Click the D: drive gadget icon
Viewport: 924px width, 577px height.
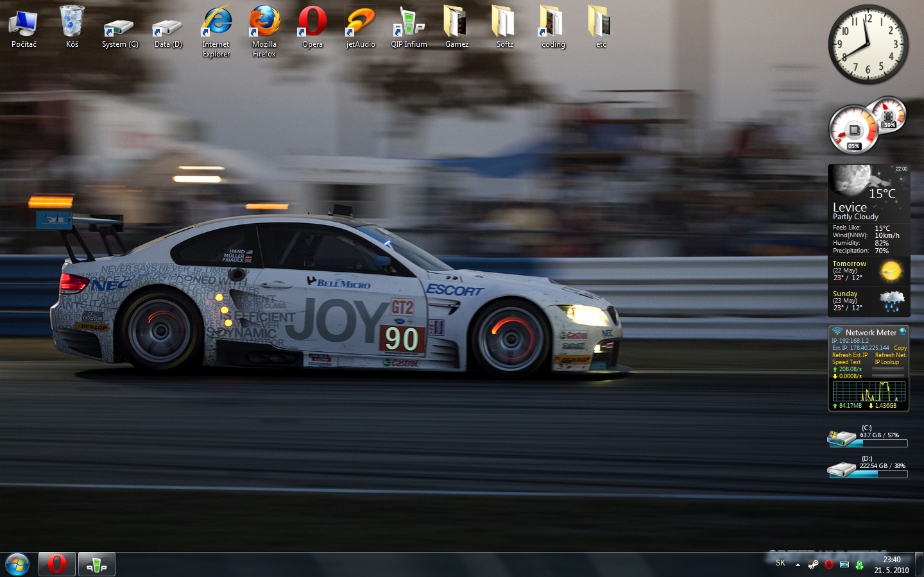pyautogui.click(x=842, y=469)
